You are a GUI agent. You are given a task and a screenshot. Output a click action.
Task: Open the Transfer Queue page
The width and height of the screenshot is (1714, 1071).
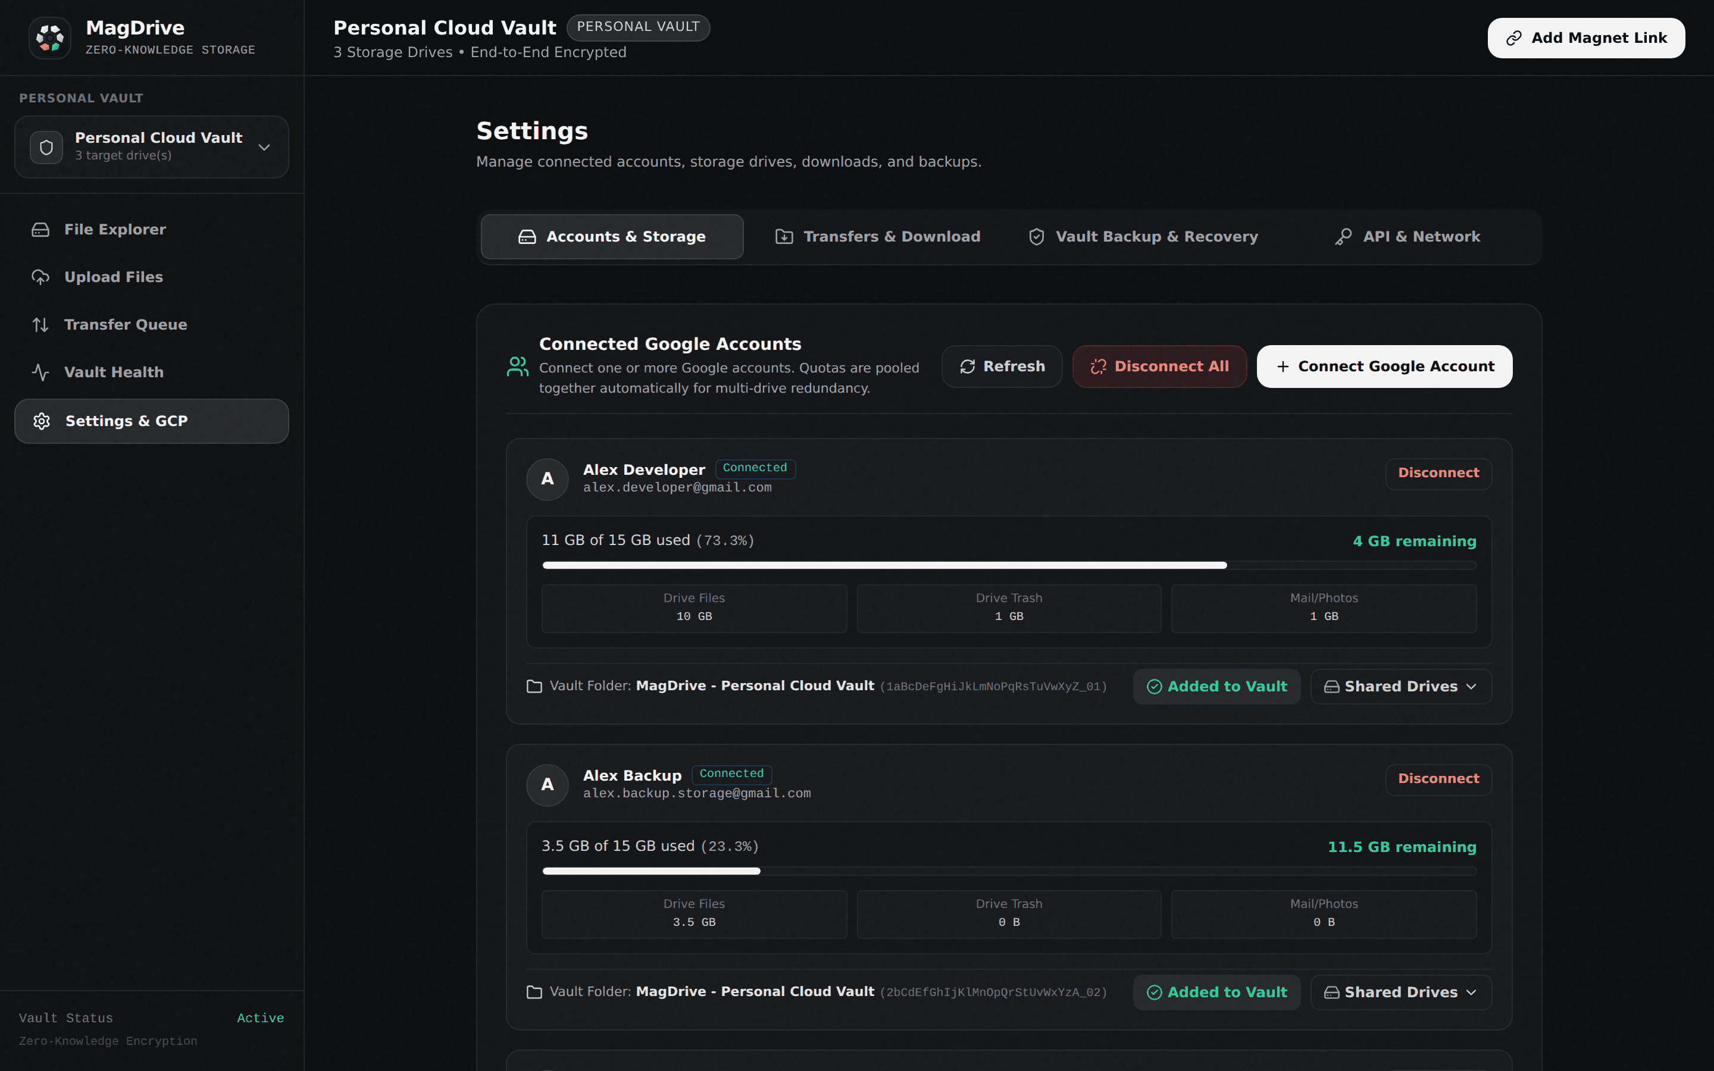(x=152, y=324)
